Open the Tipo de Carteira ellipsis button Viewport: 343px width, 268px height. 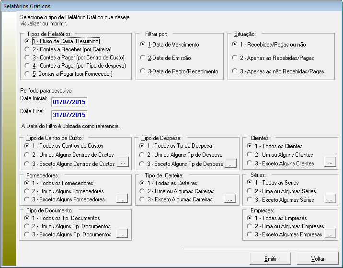click(231, 199)
